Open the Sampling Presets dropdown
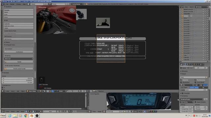 (192, 99)
